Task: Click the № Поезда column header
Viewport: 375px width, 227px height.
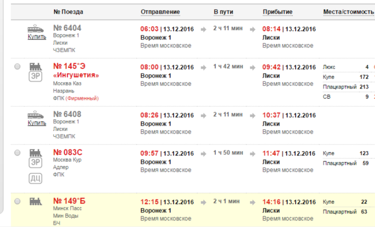Action: (x=68, y=11)
